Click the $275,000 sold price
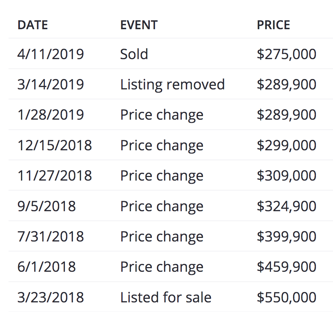 click(286, 54)
